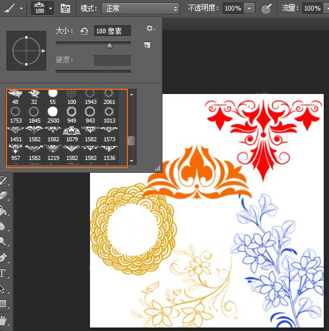The height and width of the screenshot is (331, 329).
Task: Open brush picker gear settings menu
Action: [151, 28]
